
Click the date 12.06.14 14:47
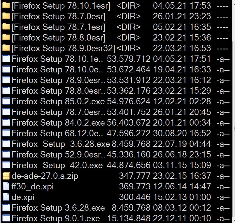[x=182, y=186]
